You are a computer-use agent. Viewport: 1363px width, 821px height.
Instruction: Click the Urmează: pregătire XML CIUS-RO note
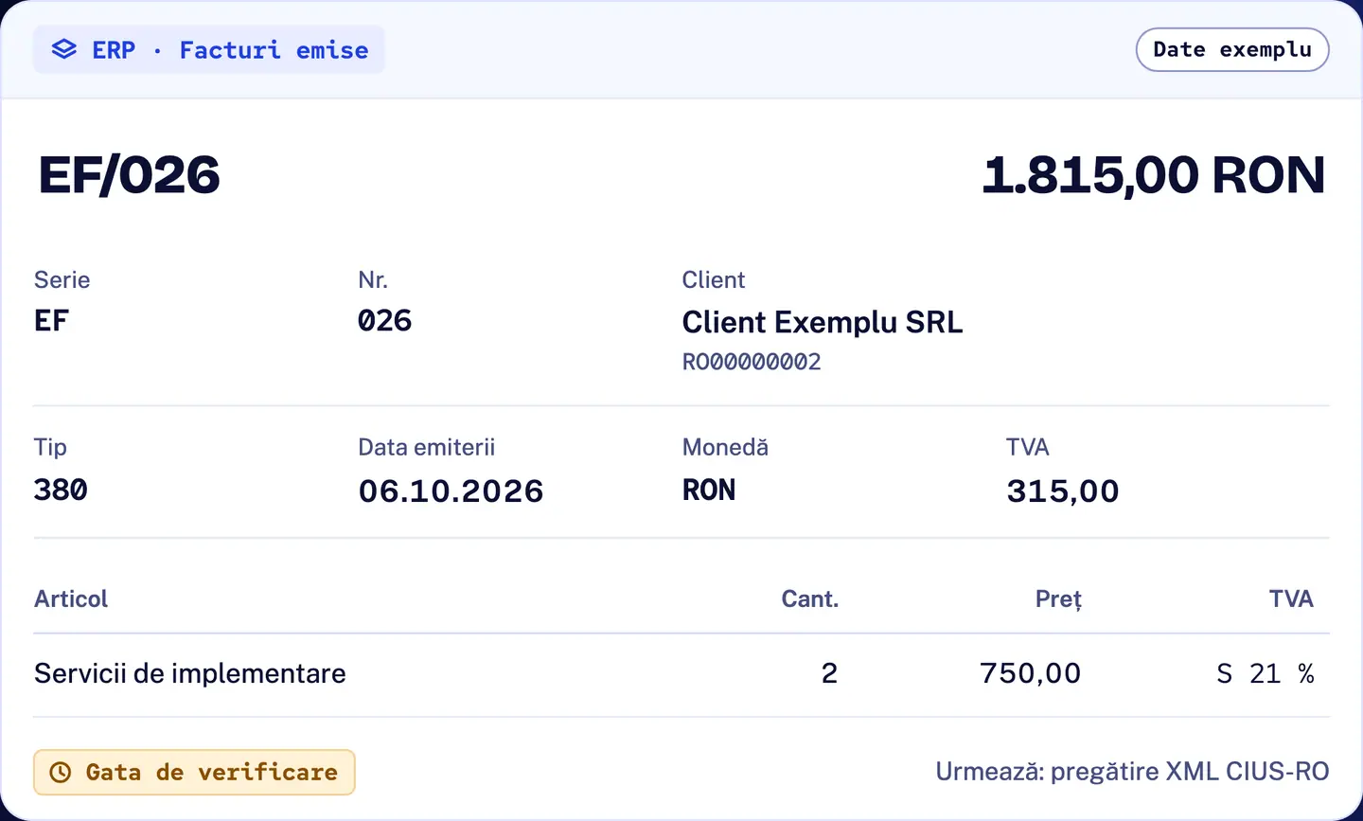point(1132,772)
